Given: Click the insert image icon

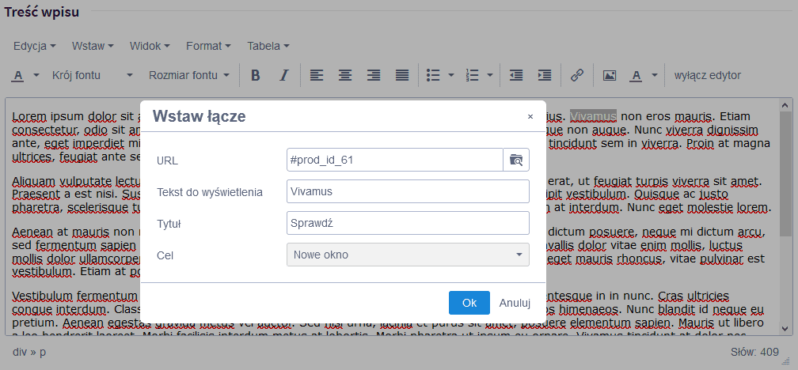Looking at the screenshot, I should 610,75.
